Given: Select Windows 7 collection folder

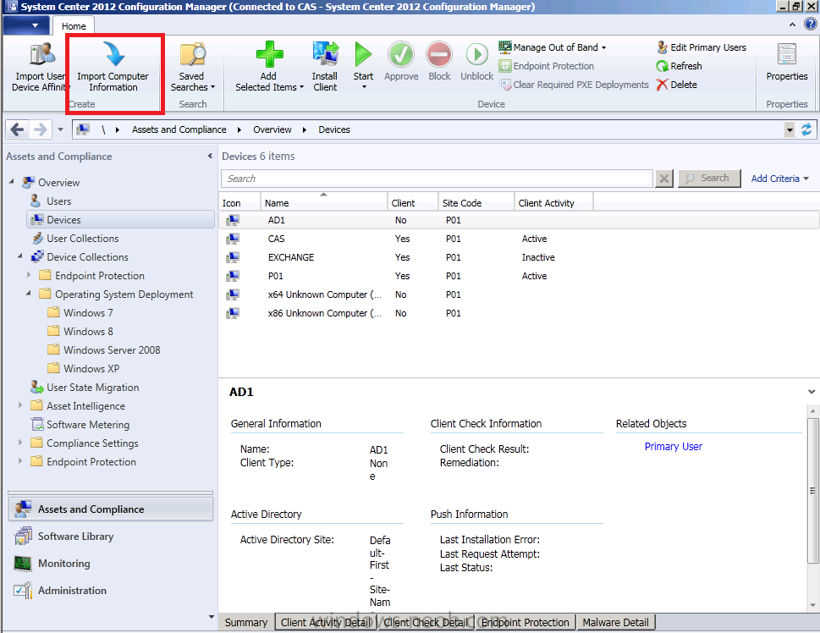Looking at the screenshot, I should point(88,313).
